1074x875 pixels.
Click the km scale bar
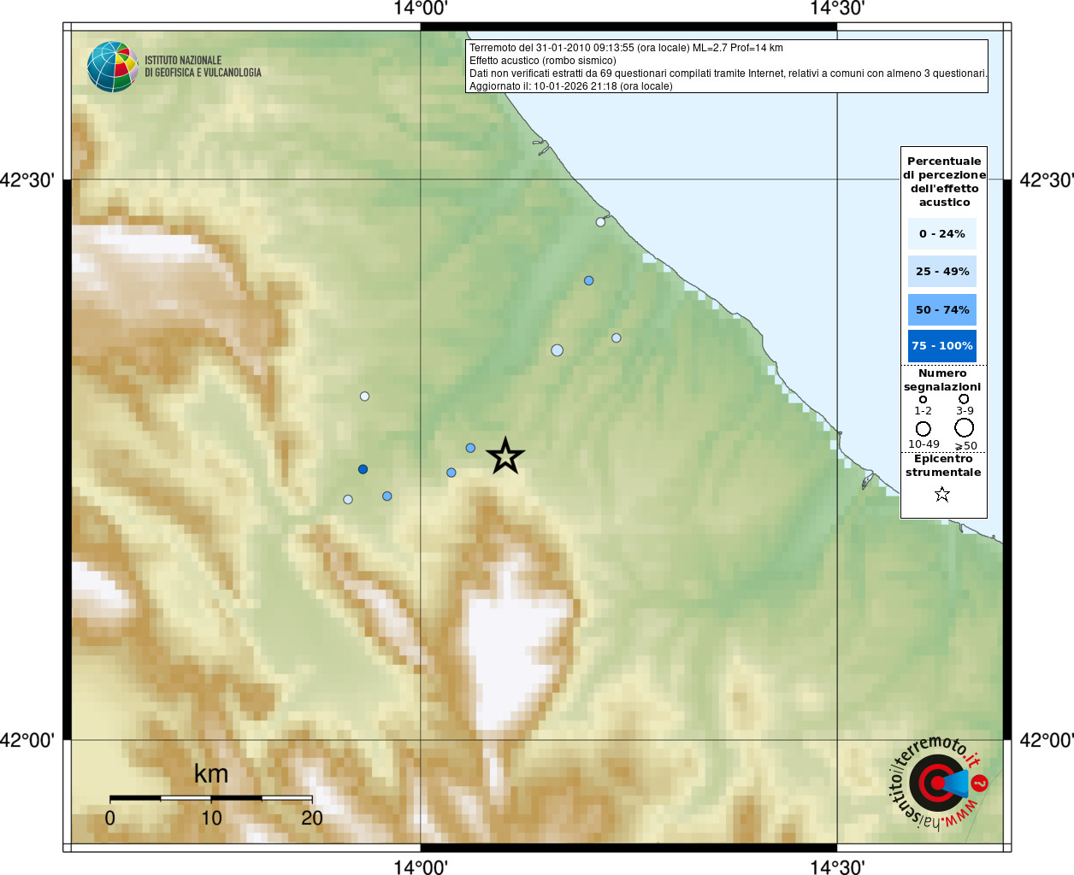coord(210,798)
